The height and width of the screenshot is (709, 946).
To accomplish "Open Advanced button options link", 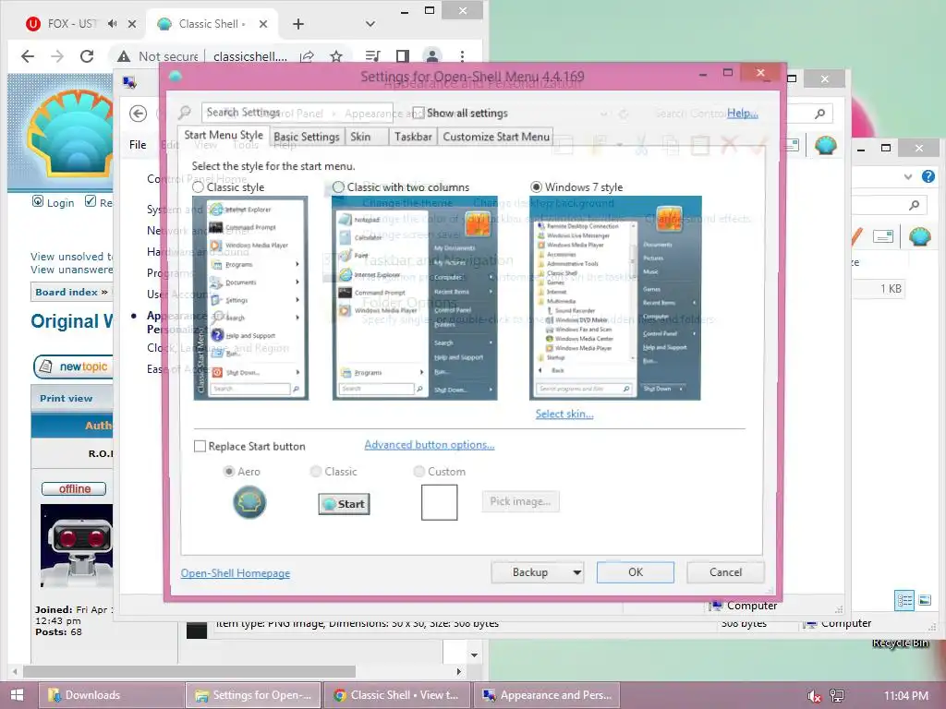I will [429, 445].
